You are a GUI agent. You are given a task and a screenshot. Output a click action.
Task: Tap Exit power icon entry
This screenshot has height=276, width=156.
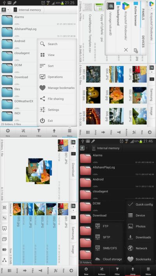pos(57,121)
